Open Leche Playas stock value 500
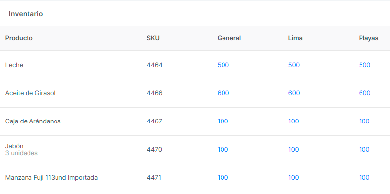390x194 pixels. tap(364, 65)
